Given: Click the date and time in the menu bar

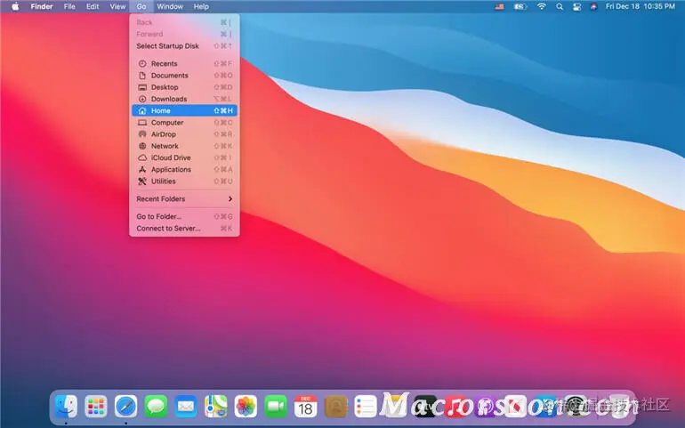Looking at the screenshot, I should [640, 6].
